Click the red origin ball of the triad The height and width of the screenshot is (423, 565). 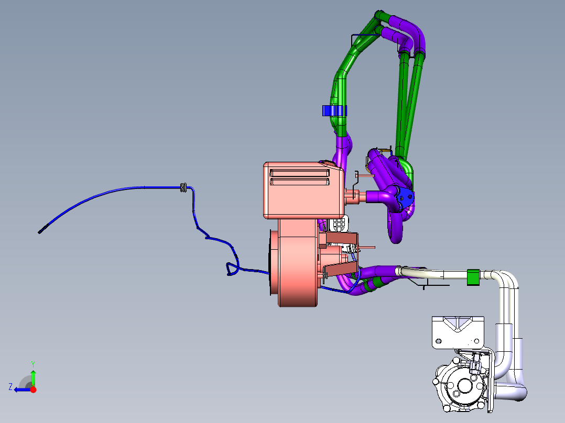(x=33, y=389)
